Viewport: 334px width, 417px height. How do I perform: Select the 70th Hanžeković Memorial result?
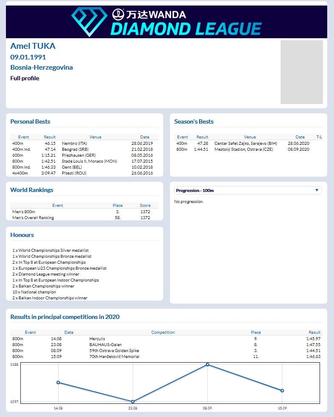(x=166, y=357)
